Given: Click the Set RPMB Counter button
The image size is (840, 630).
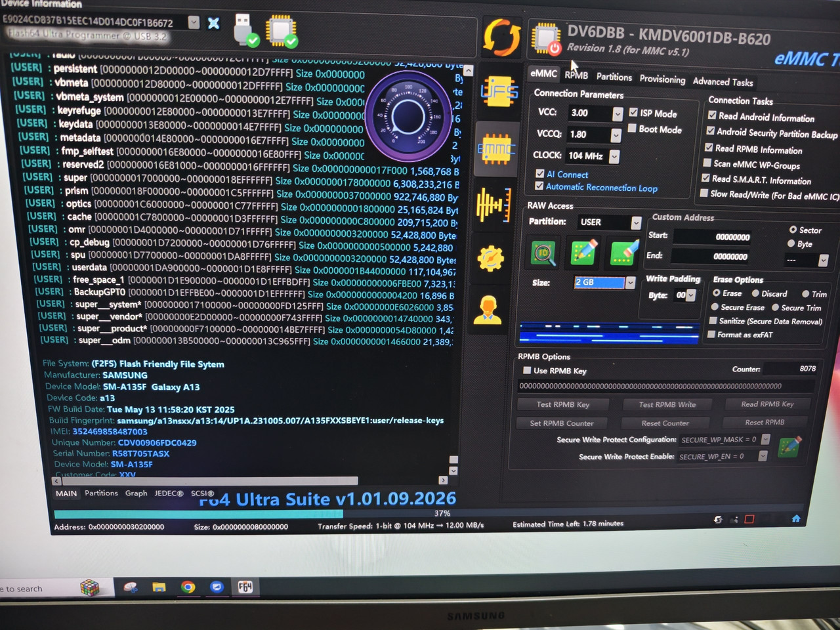Looking at the screenshot, I should (562, 423).
